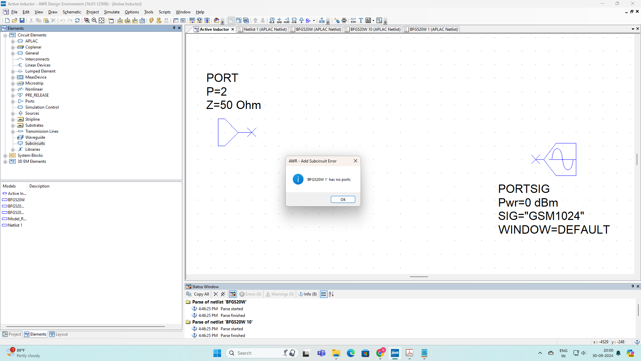The height and width of the screenshot is (361, 641).
Task: Click the Add Element ELE icon
Action: [272, 20]
